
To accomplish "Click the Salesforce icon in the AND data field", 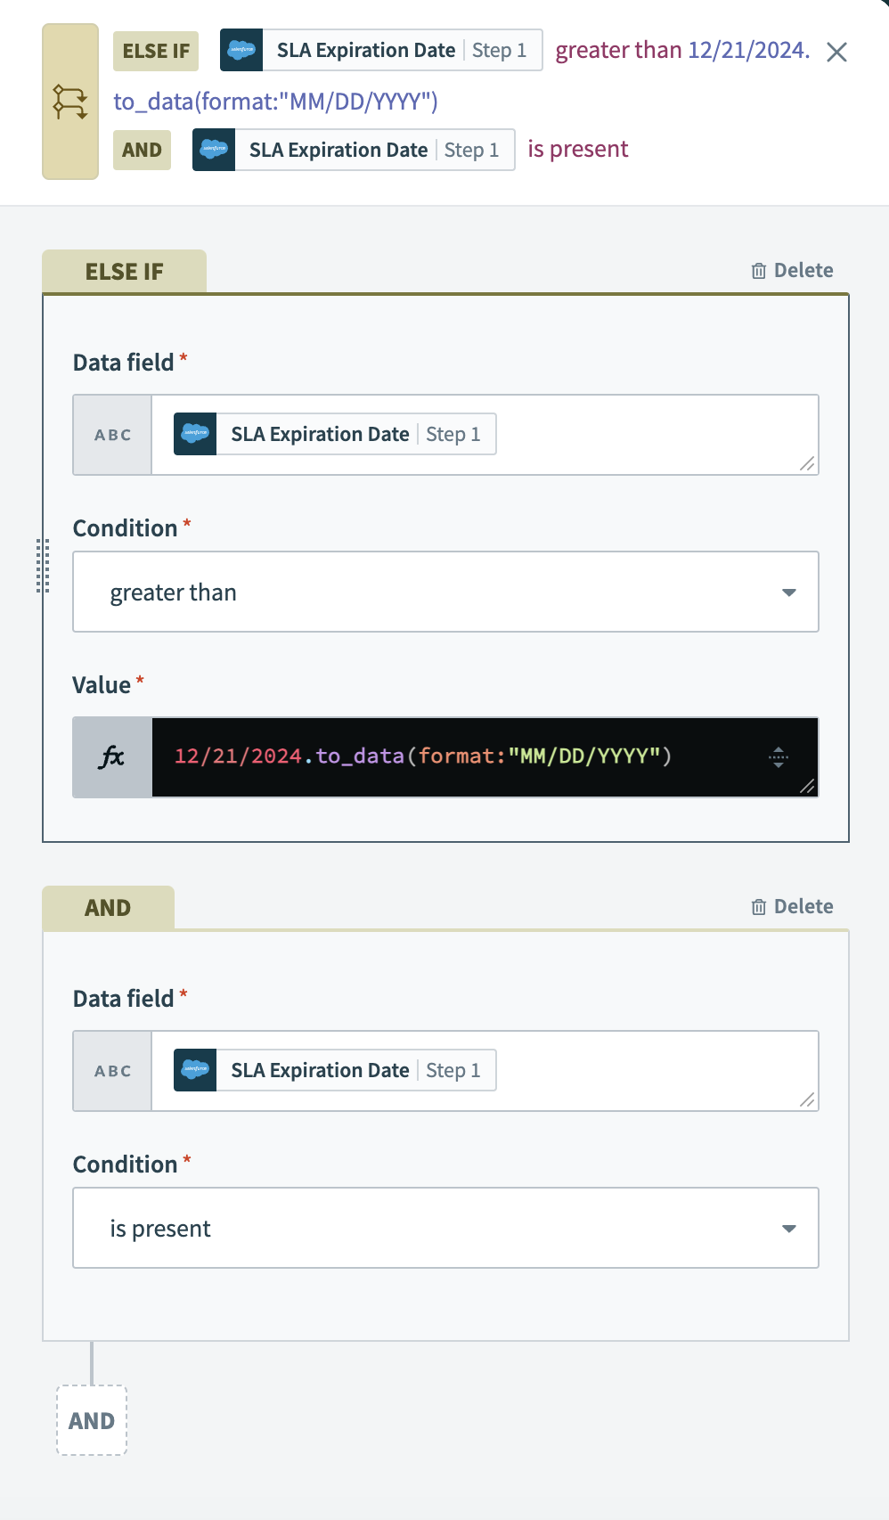I will (x=195, y=1070).
